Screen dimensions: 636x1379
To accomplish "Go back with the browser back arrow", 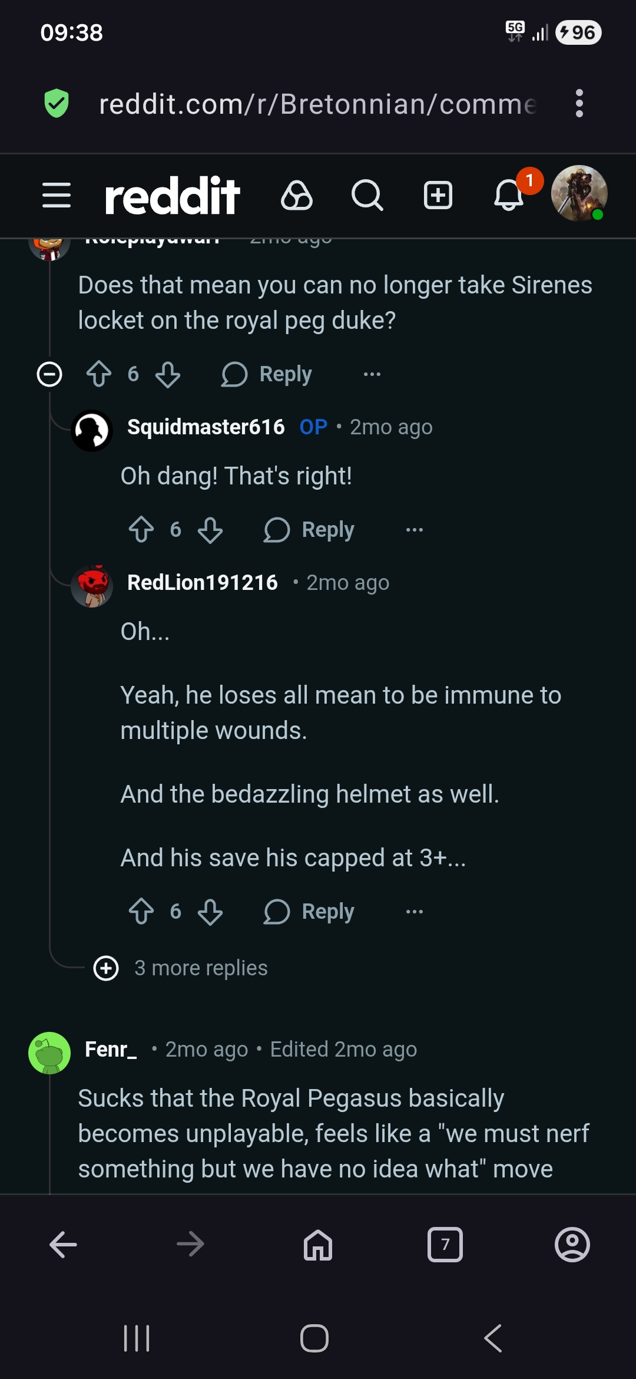I will (x=63, y=1245).
